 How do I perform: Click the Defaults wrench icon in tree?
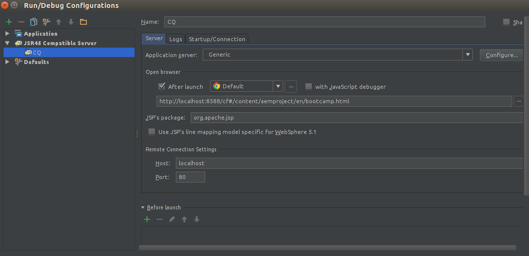tap(18, 62)
